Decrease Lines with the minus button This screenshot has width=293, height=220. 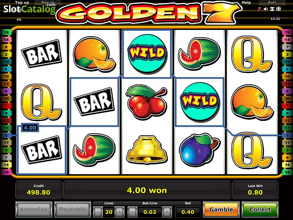pyautogui.click(x=98, y=212)
